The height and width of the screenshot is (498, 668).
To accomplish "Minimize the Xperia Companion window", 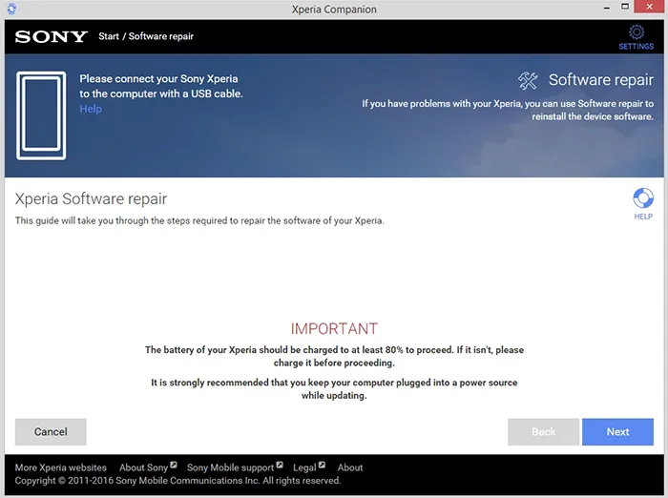I will point(607,8).
